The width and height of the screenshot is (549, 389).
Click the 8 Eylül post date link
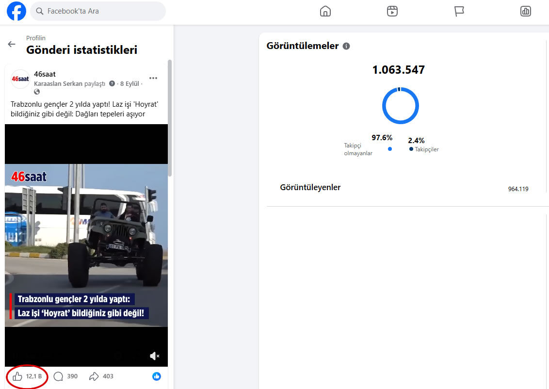(x=129, y=84)
